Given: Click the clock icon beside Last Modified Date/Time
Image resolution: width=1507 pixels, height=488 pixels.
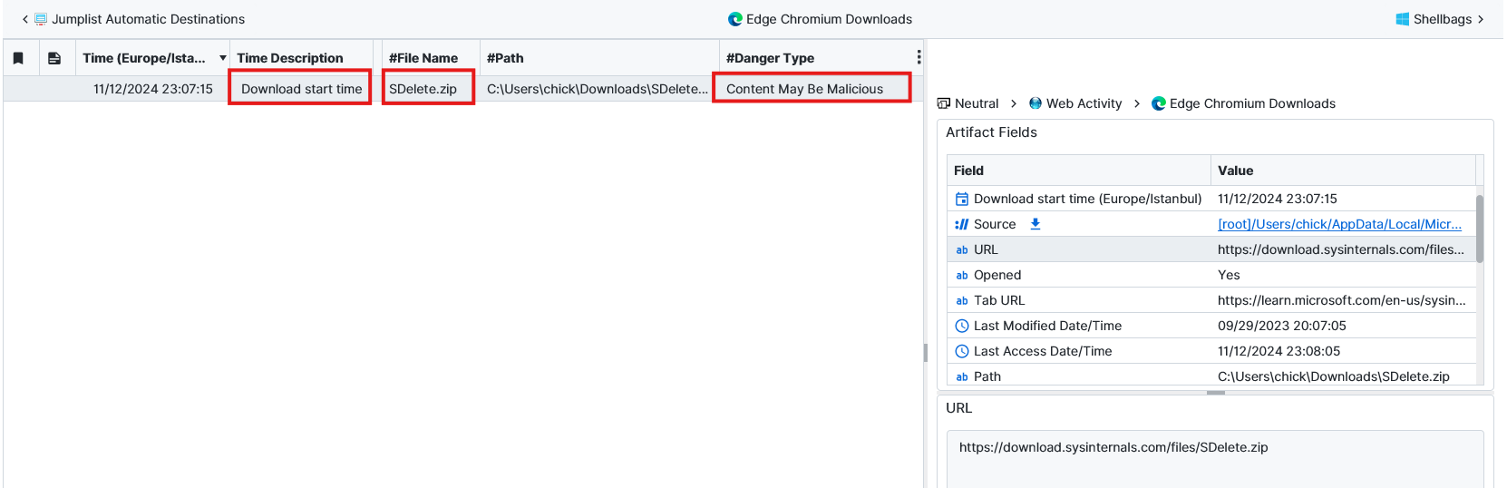Looking at the screenshot, I should 962,326.
